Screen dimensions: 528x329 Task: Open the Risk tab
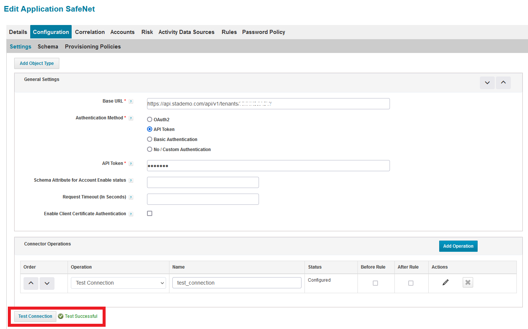(147, 32)
